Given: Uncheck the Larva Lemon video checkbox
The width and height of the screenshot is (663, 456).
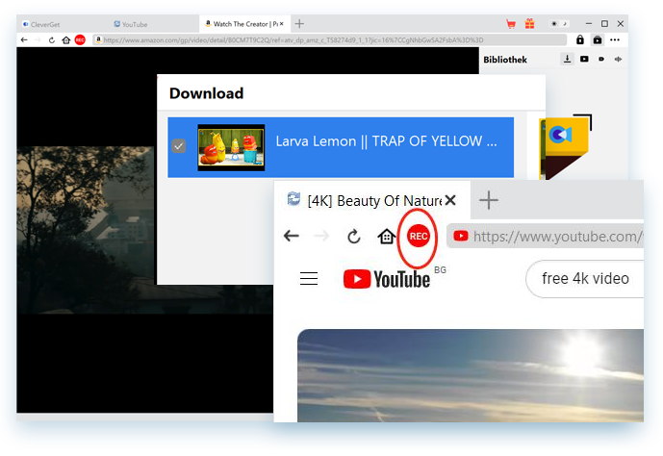Looking at the screenshot, I should tap(179, 146).
